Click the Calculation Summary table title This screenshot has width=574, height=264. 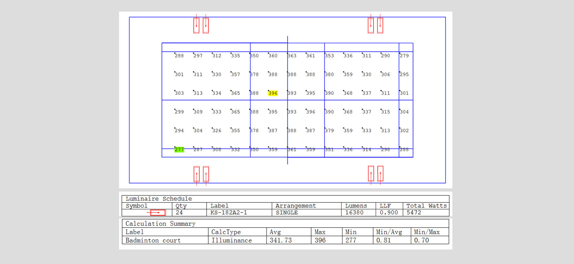pos(160,223)
